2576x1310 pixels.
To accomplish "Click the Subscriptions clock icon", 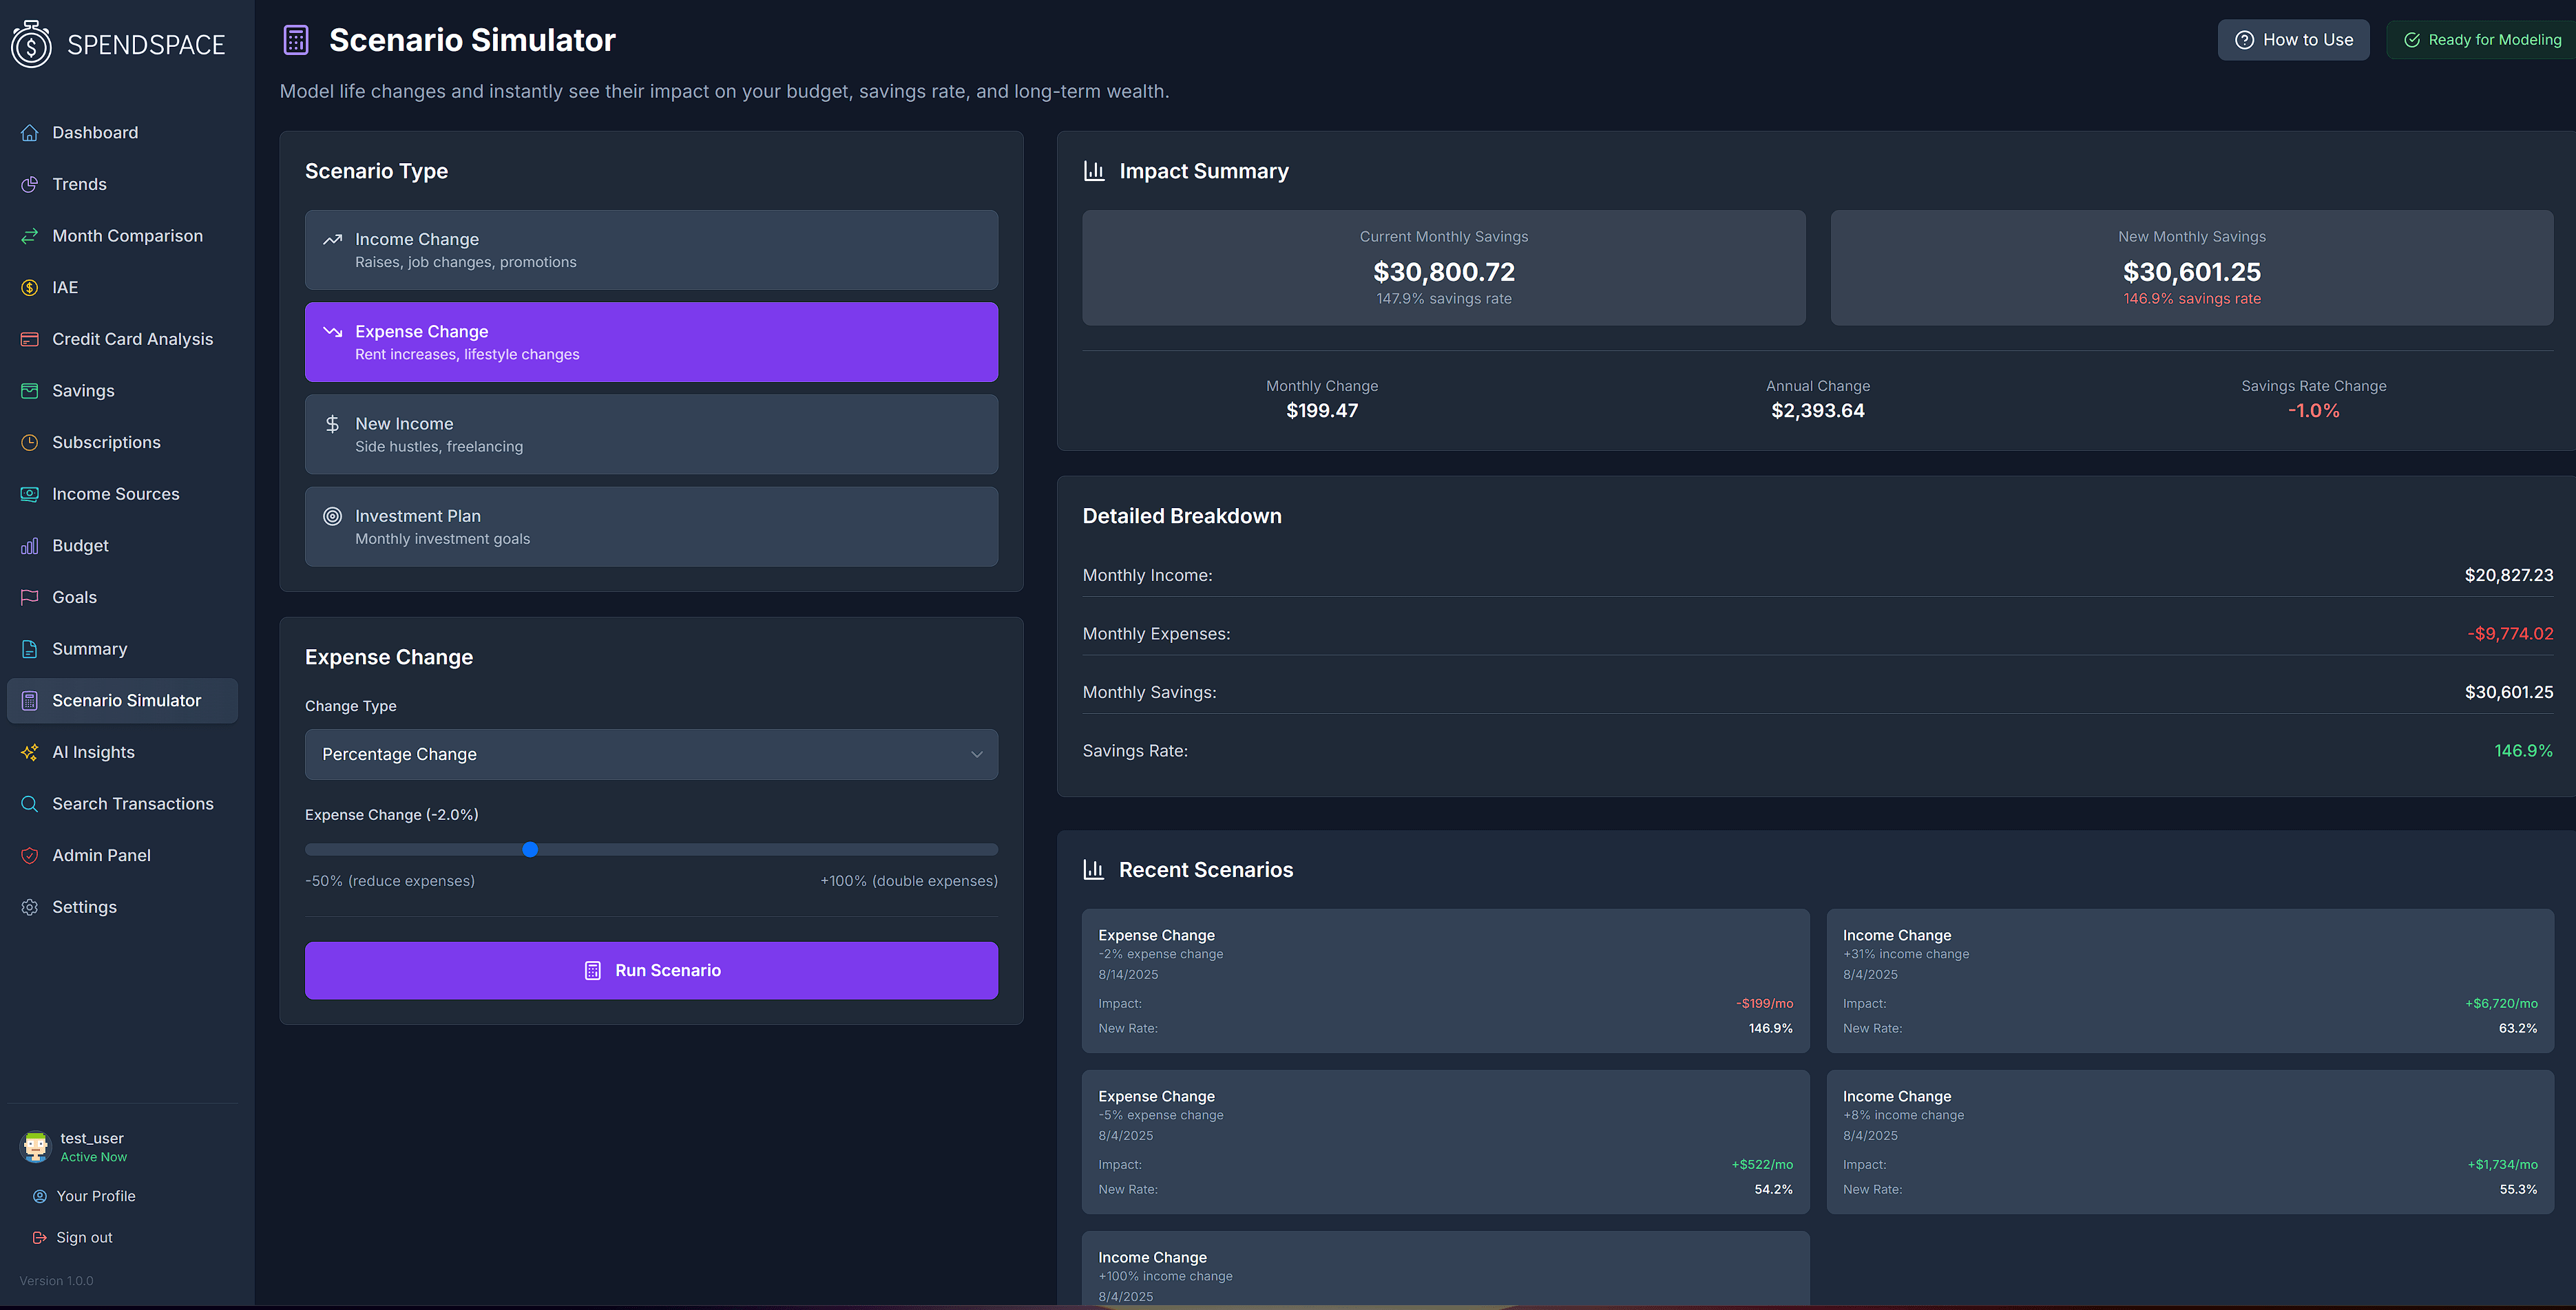I will click(30, 442).
